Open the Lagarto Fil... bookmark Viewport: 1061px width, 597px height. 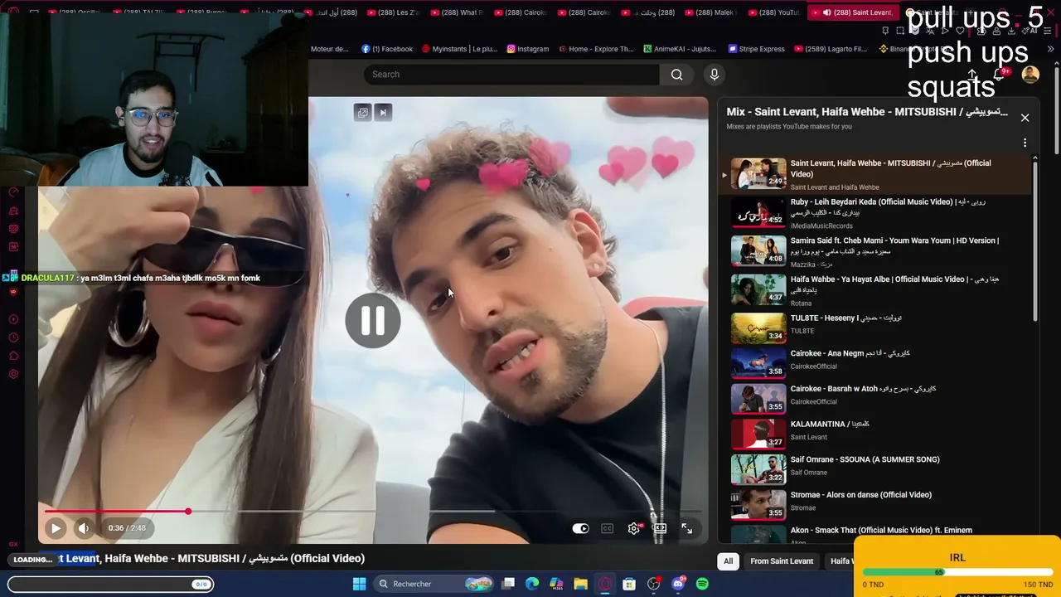coord(831,49)
